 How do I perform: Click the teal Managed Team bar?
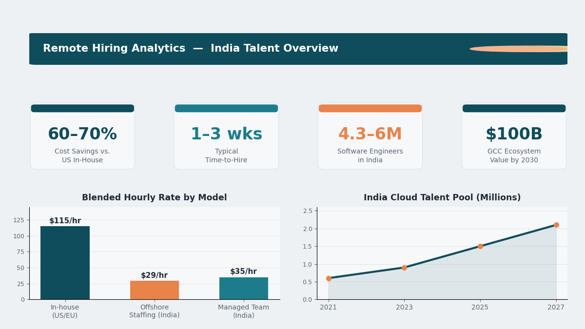pyautogui.click(x=244, y=288)
